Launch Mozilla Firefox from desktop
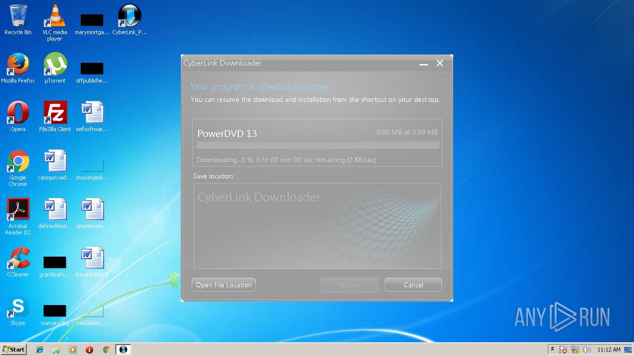The width and height of the screenshot is (634, 356). [x=18, y=68]
